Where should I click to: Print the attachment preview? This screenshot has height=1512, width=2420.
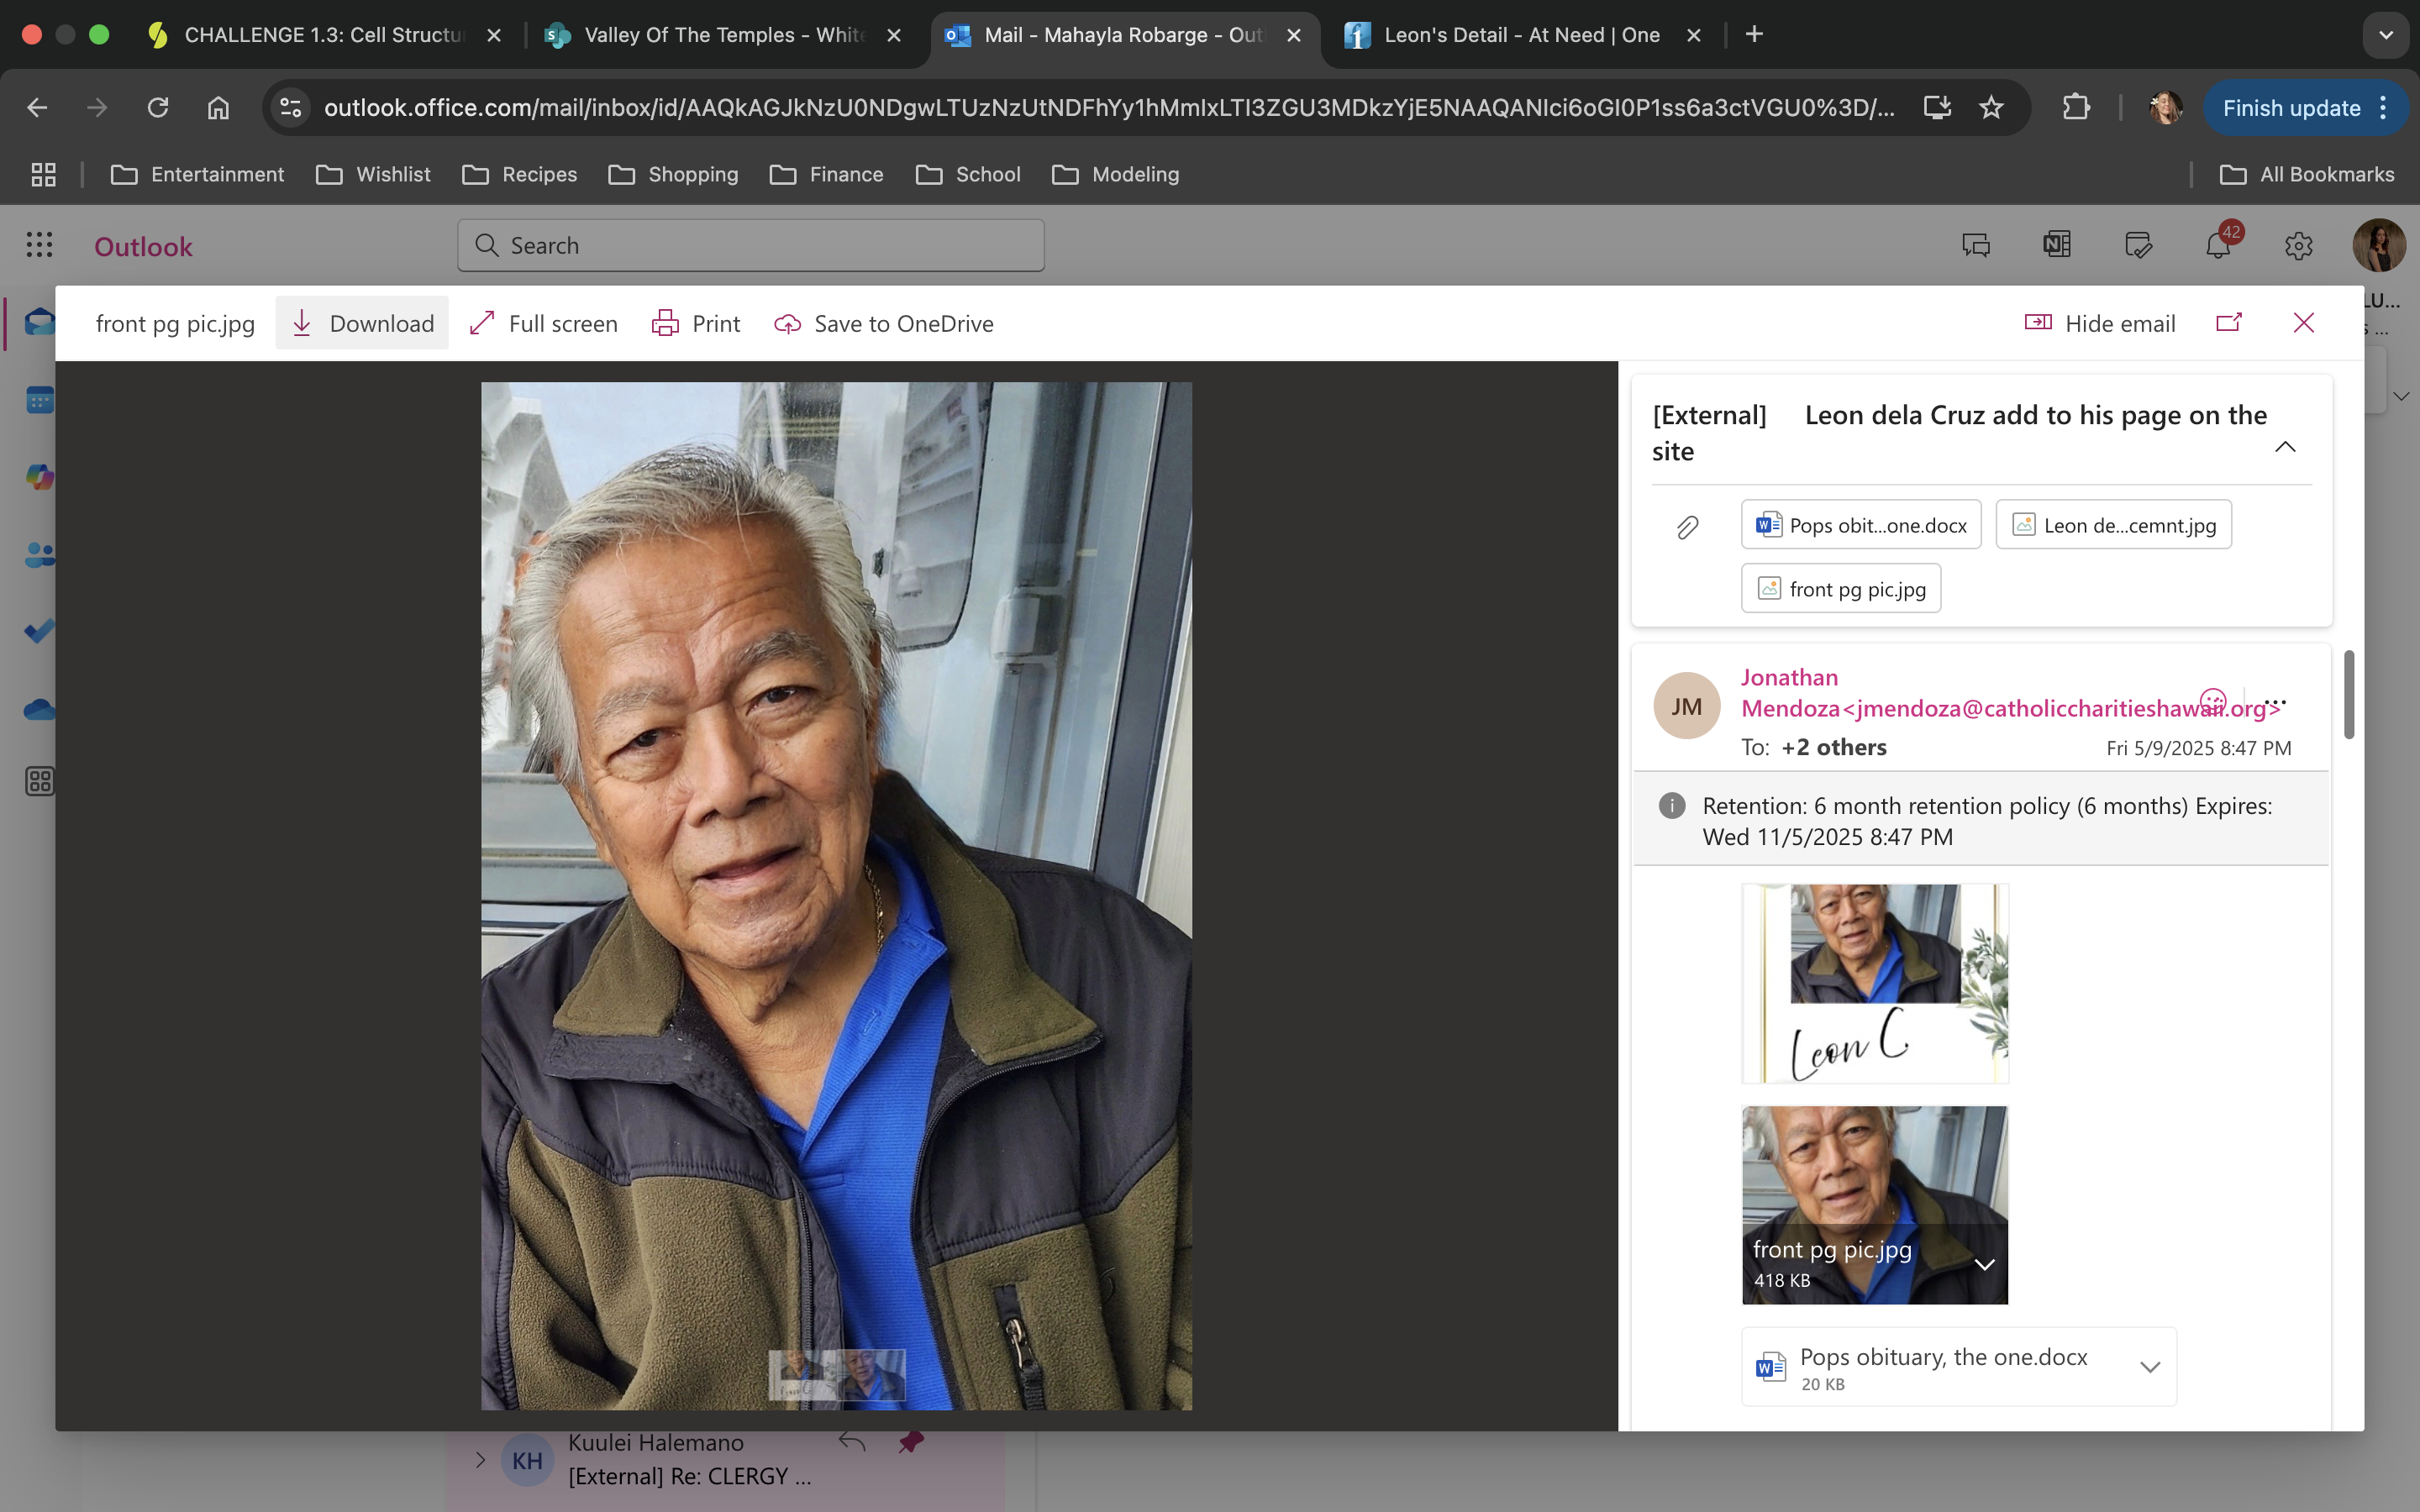[696, 323]
